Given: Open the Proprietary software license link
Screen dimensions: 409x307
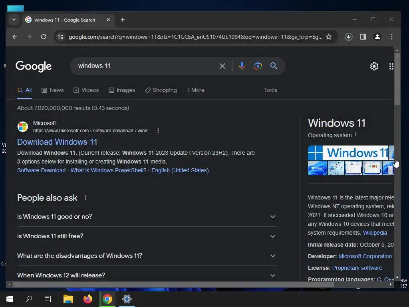Looking at the screenshot, I should click(x=357, y=268).
